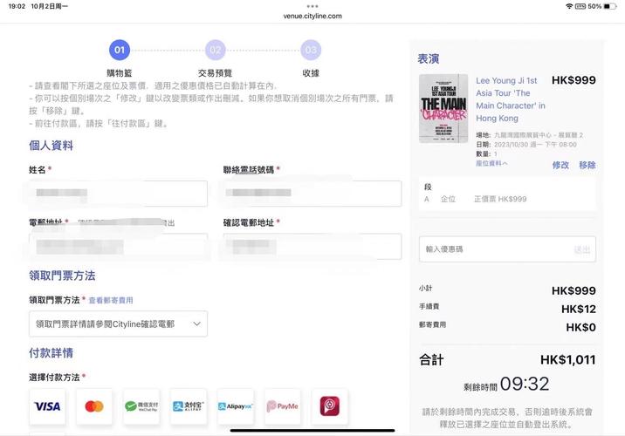Click 修改 to modify the ticket
Image resolution: width=625 pixels, height=436 pixels.
click(x=560, y=165)
